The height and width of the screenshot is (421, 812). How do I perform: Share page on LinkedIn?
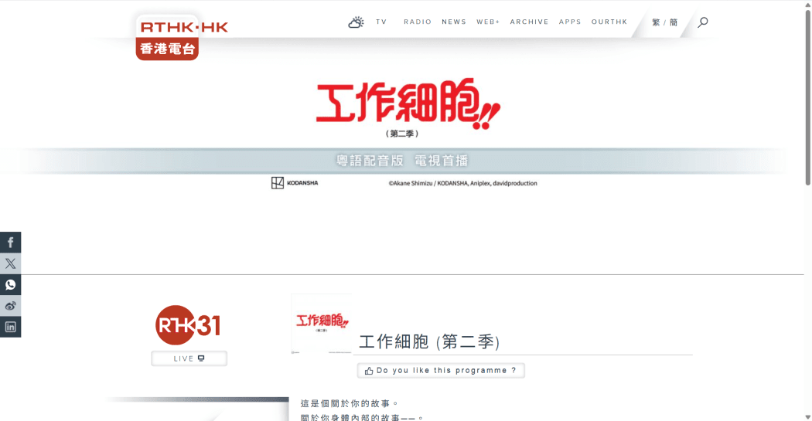[10, 327]
